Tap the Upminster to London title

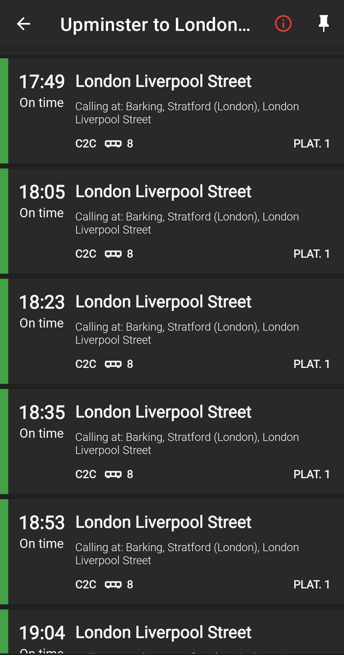(155, 25)
